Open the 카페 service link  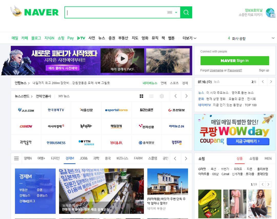point(25,38)
